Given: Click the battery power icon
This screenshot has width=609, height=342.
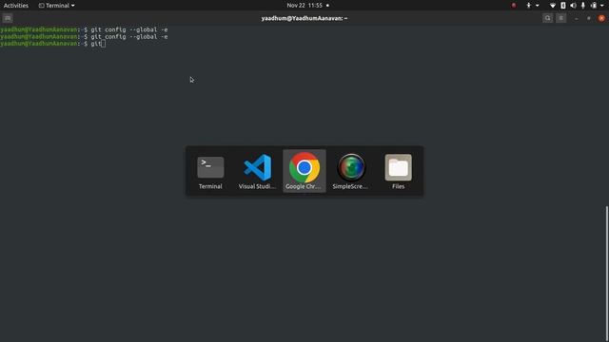Looking at the screenshot, I should pos(594,6).
